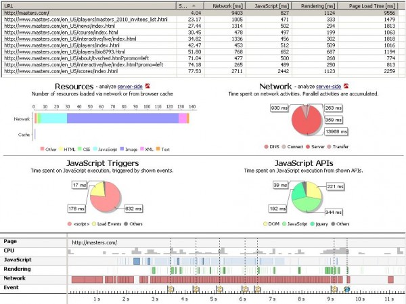The image size is (406, 304).
Task: Click the DOM legend entry under APIs pie
Action: [x=271, y=224]
